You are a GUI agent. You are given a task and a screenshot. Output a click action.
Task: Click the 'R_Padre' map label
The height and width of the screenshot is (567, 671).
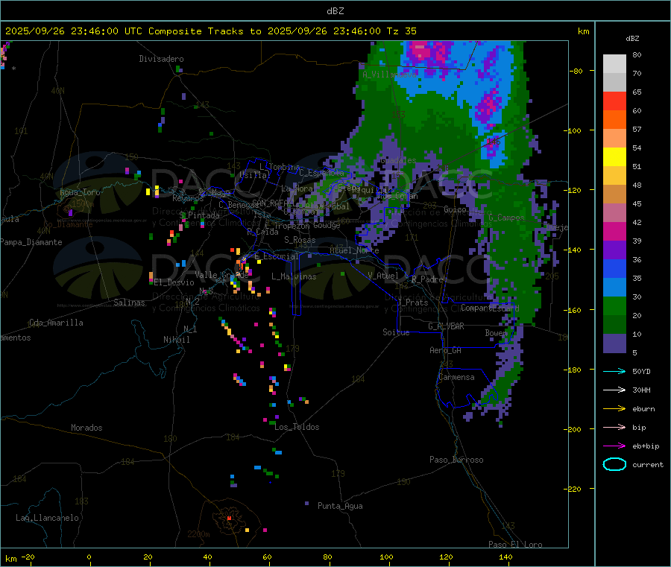point(427,279)
